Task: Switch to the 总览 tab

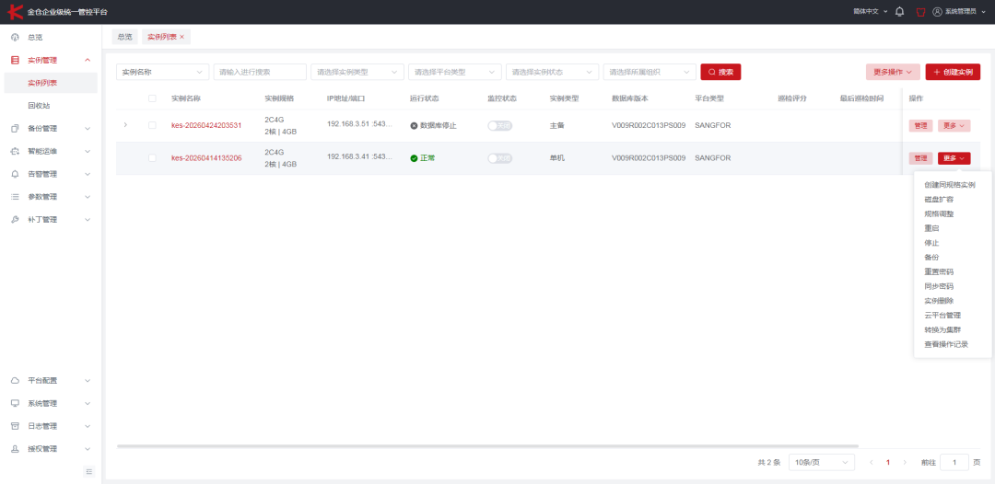Action: tap(125, 37)
